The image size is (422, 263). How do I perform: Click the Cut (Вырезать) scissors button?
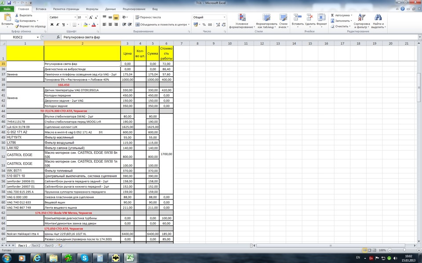pos(24,15)
